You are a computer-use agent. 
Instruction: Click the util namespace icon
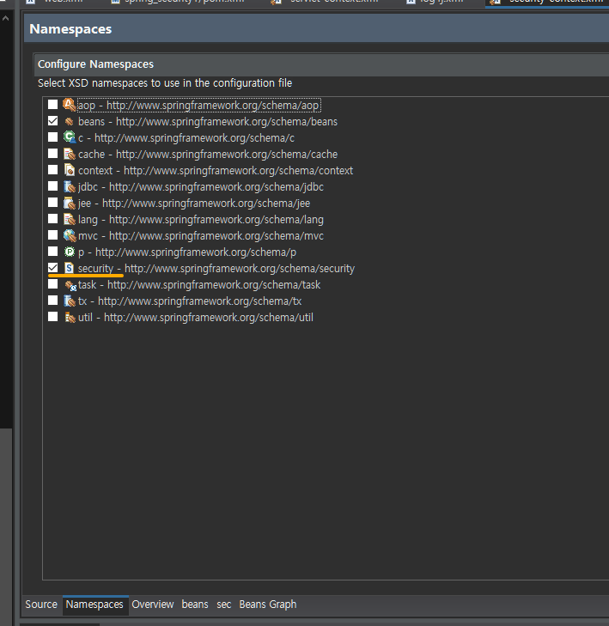[x=70, y=318]
